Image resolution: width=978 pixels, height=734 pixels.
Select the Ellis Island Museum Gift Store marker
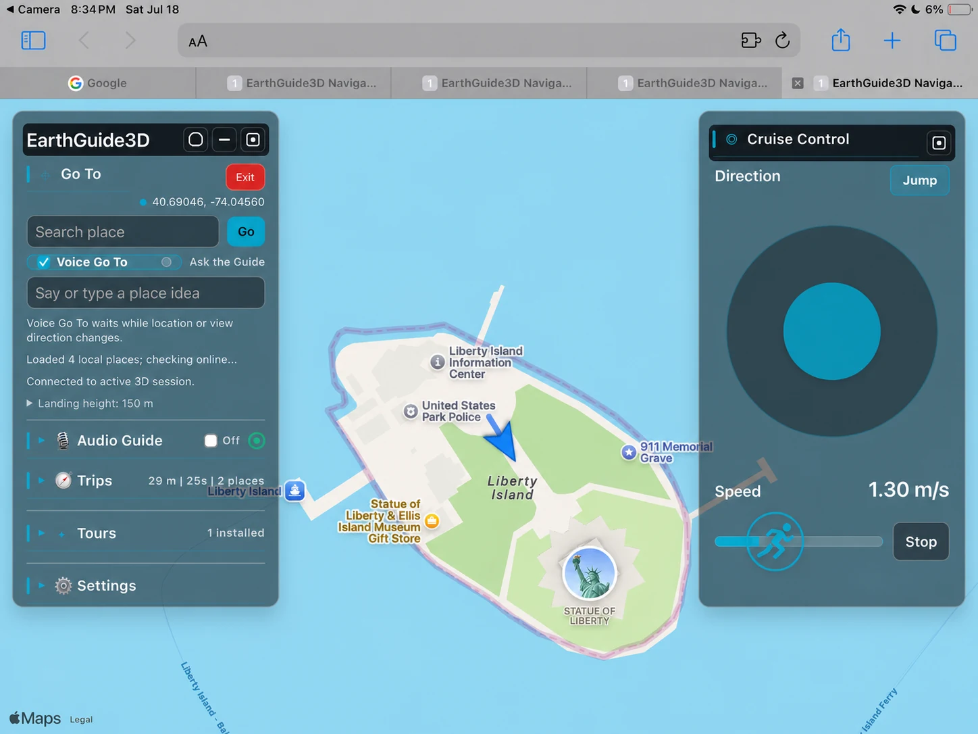[x=432, y=521]
